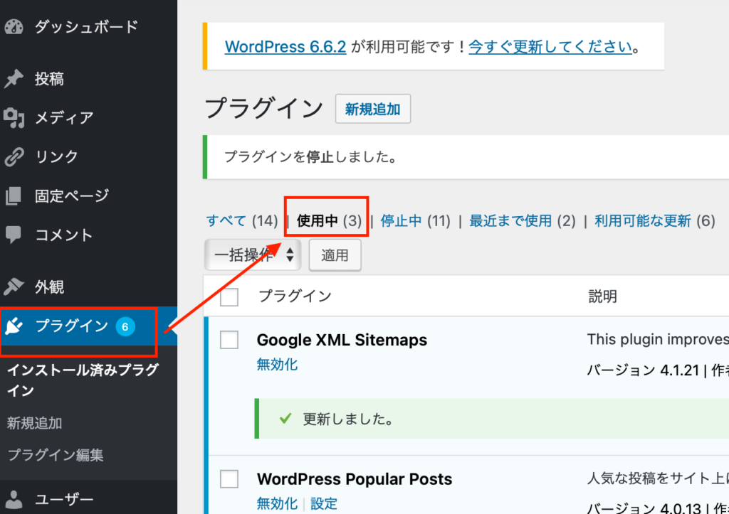Screen dimensions: 729x514
Task: Click the Posts pushpin icon
Action: pos(14,79)
